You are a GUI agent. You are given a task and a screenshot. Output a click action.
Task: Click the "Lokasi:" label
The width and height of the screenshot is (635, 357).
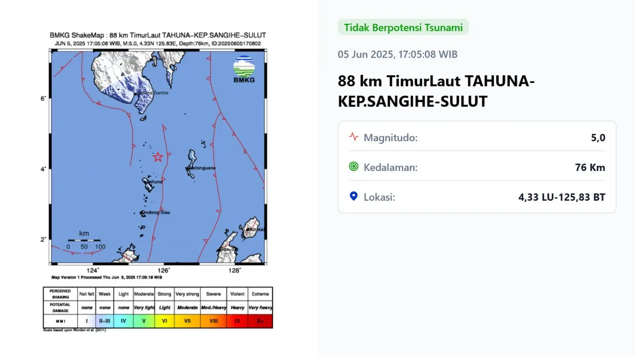pyautogui.click(x=380, y=197)
